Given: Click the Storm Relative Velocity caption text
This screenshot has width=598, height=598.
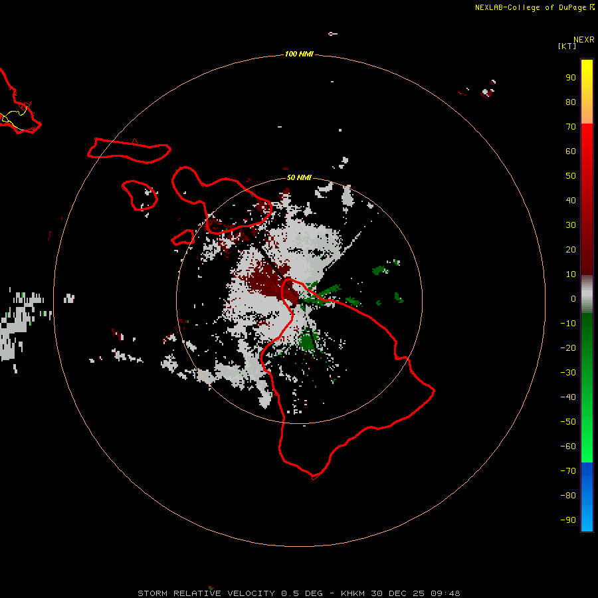Looking at the screenshot, I should [x=299, y=593].
